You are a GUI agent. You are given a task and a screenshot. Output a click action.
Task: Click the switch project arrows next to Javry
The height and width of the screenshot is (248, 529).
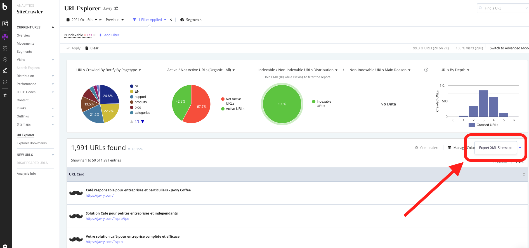tap(116, 8)
